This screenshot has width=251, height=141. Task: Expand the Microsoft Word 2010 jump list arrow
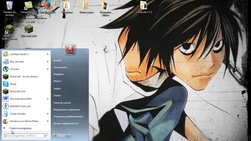coord(48,99)
